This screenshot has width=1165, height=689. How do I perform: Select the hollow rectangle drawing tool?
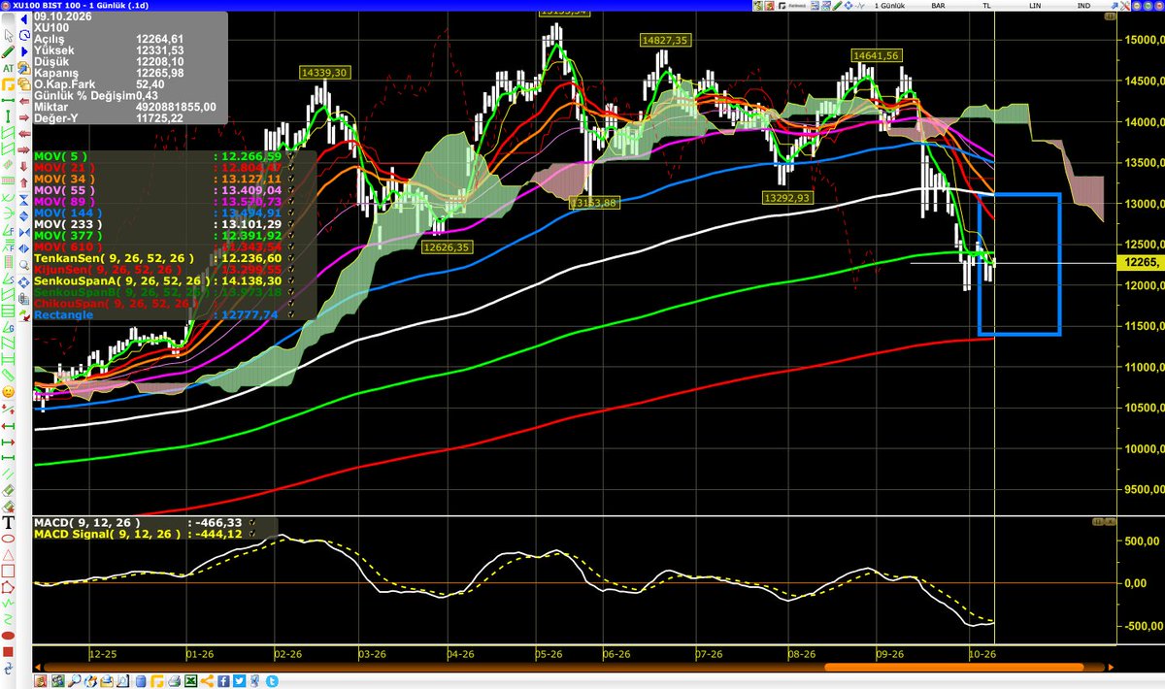(x=8, y=571)
